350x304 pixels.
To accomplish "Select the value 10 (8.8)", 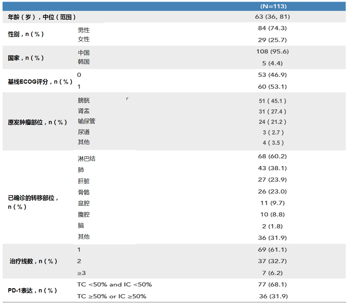I will coord(272,215).
